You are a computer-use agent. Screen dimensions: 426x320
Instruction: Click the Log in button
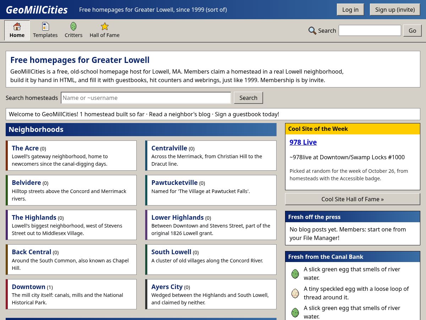[x=350, y=10]
